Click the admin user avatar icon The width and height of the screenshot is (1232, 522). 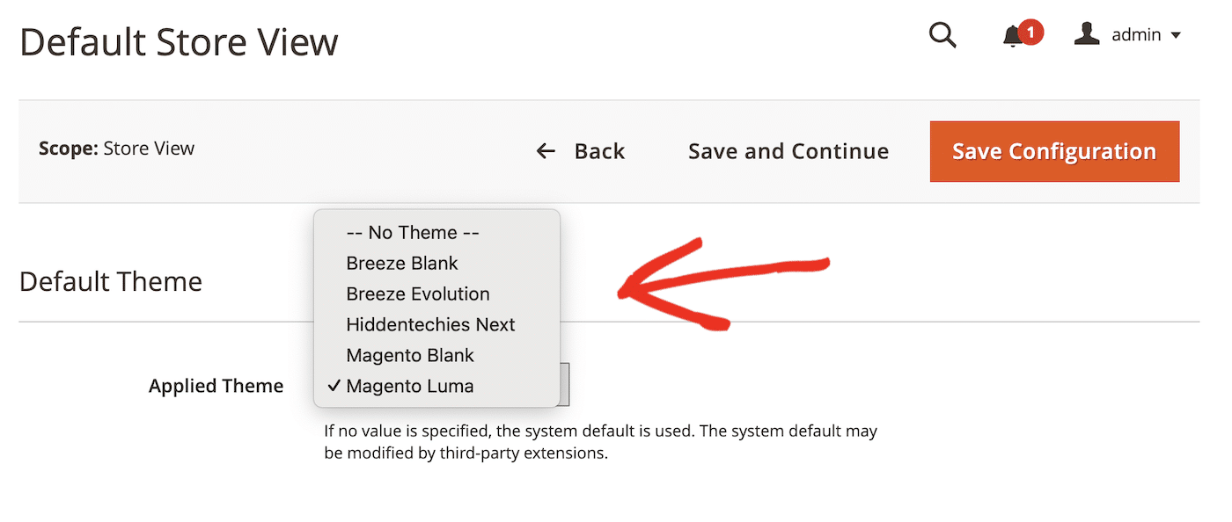pos(1087,34)
